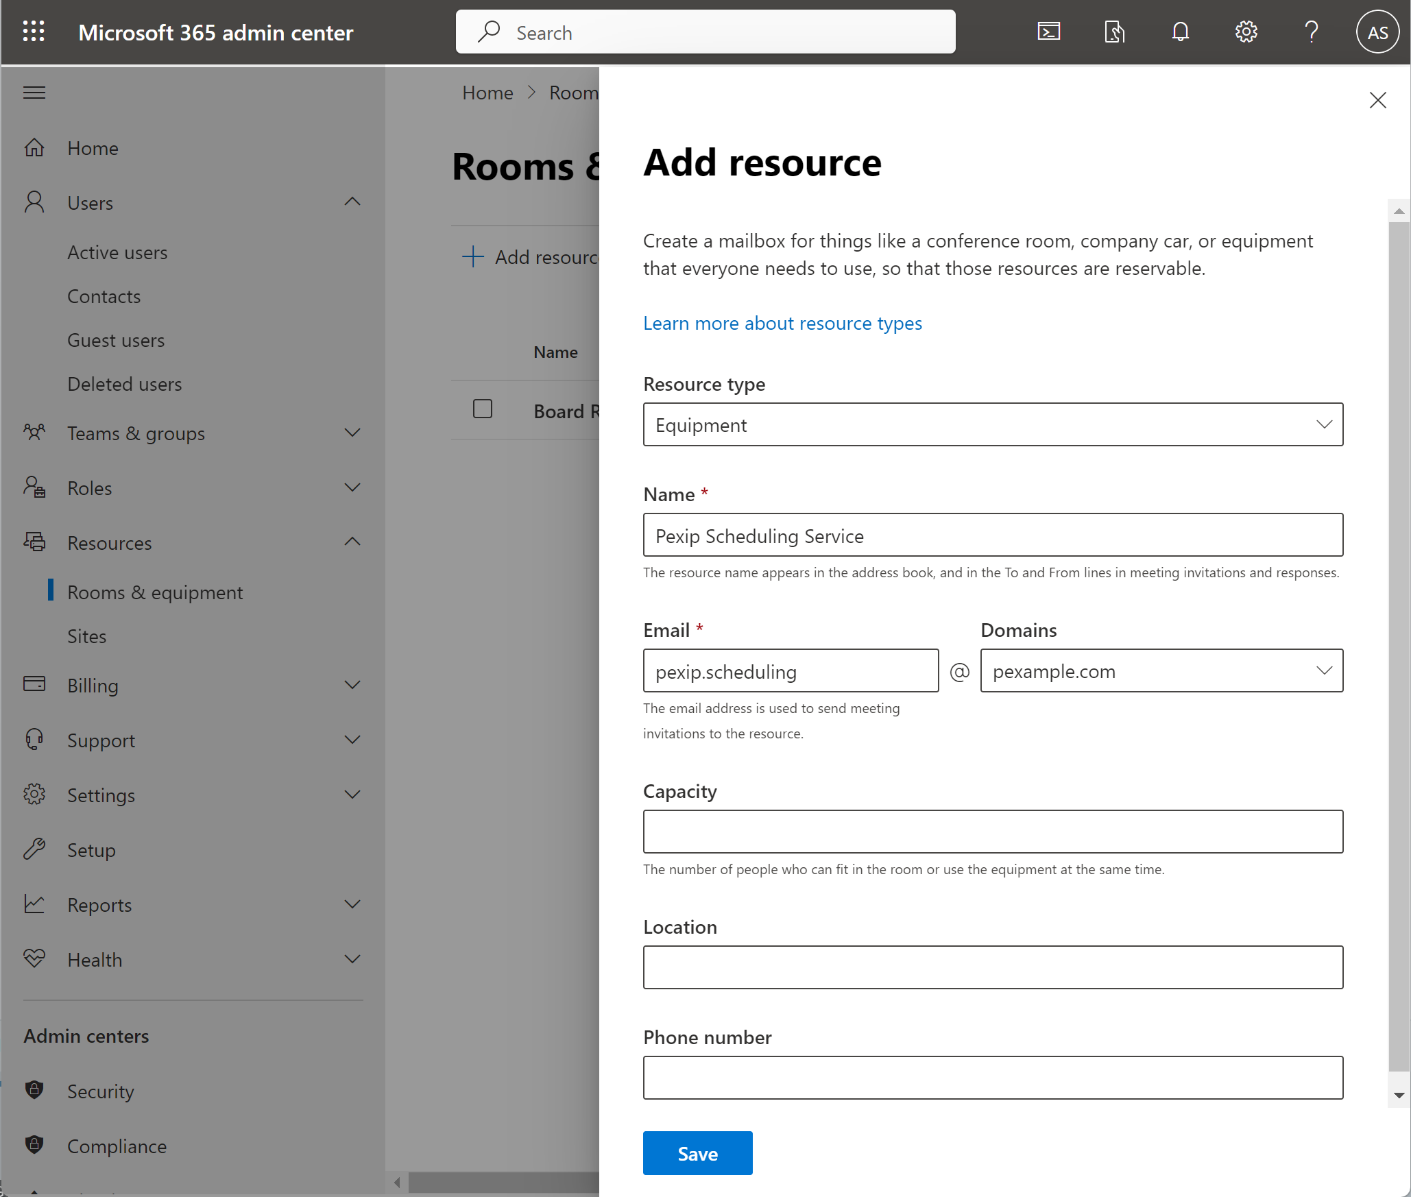
Task: Open the Domains dropdown showing pexample.com
Action: click(1323, 670)
